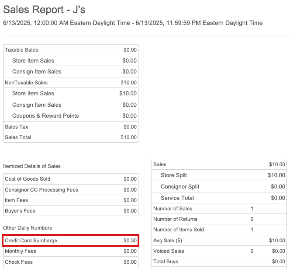The image size is (290, 269).
Task: Click the Buyer's Fees row label
Action: pos(20,211)
